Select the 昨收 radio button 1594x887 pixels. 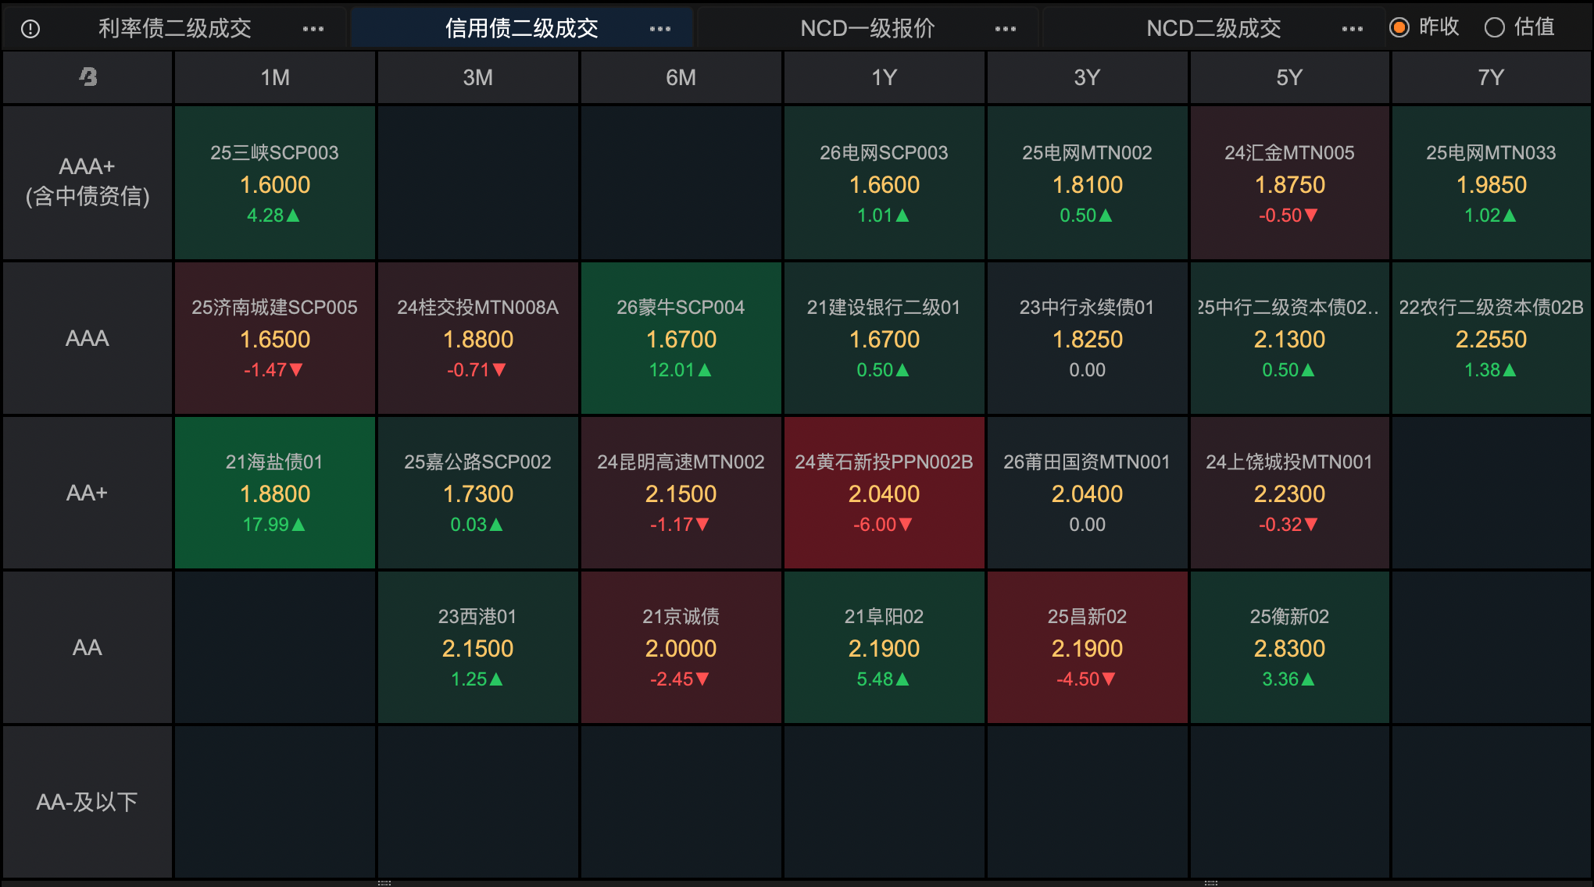click(1399, 27)
